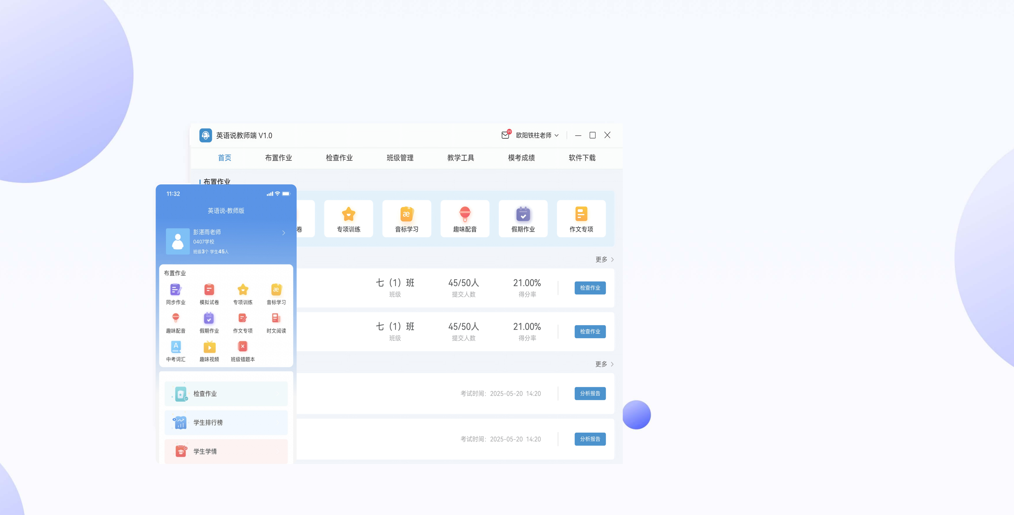Click first 检查作业 button for 七(1)班
This screenshot has height=515, width=1014.
(590, 288)
